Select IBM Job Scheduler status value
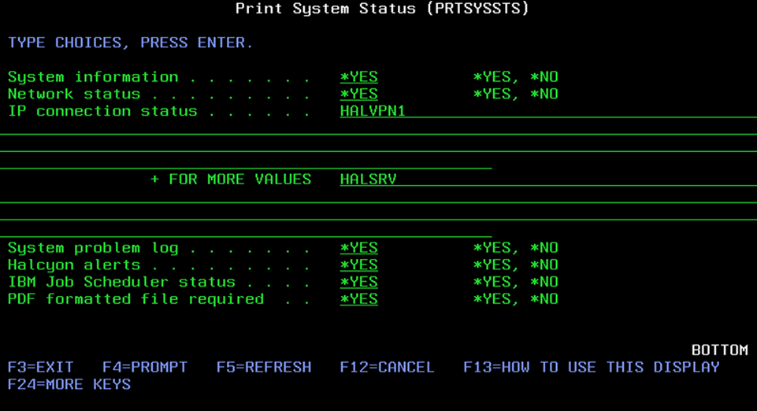The image size is (757, 411). click(x=358, y=282)
